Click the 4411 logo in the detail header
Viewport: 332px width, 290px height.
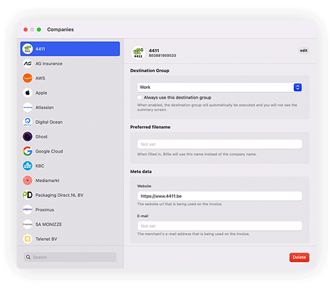point(138,52)
